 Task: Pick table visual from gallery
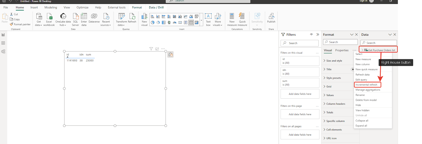pos(191,23)
